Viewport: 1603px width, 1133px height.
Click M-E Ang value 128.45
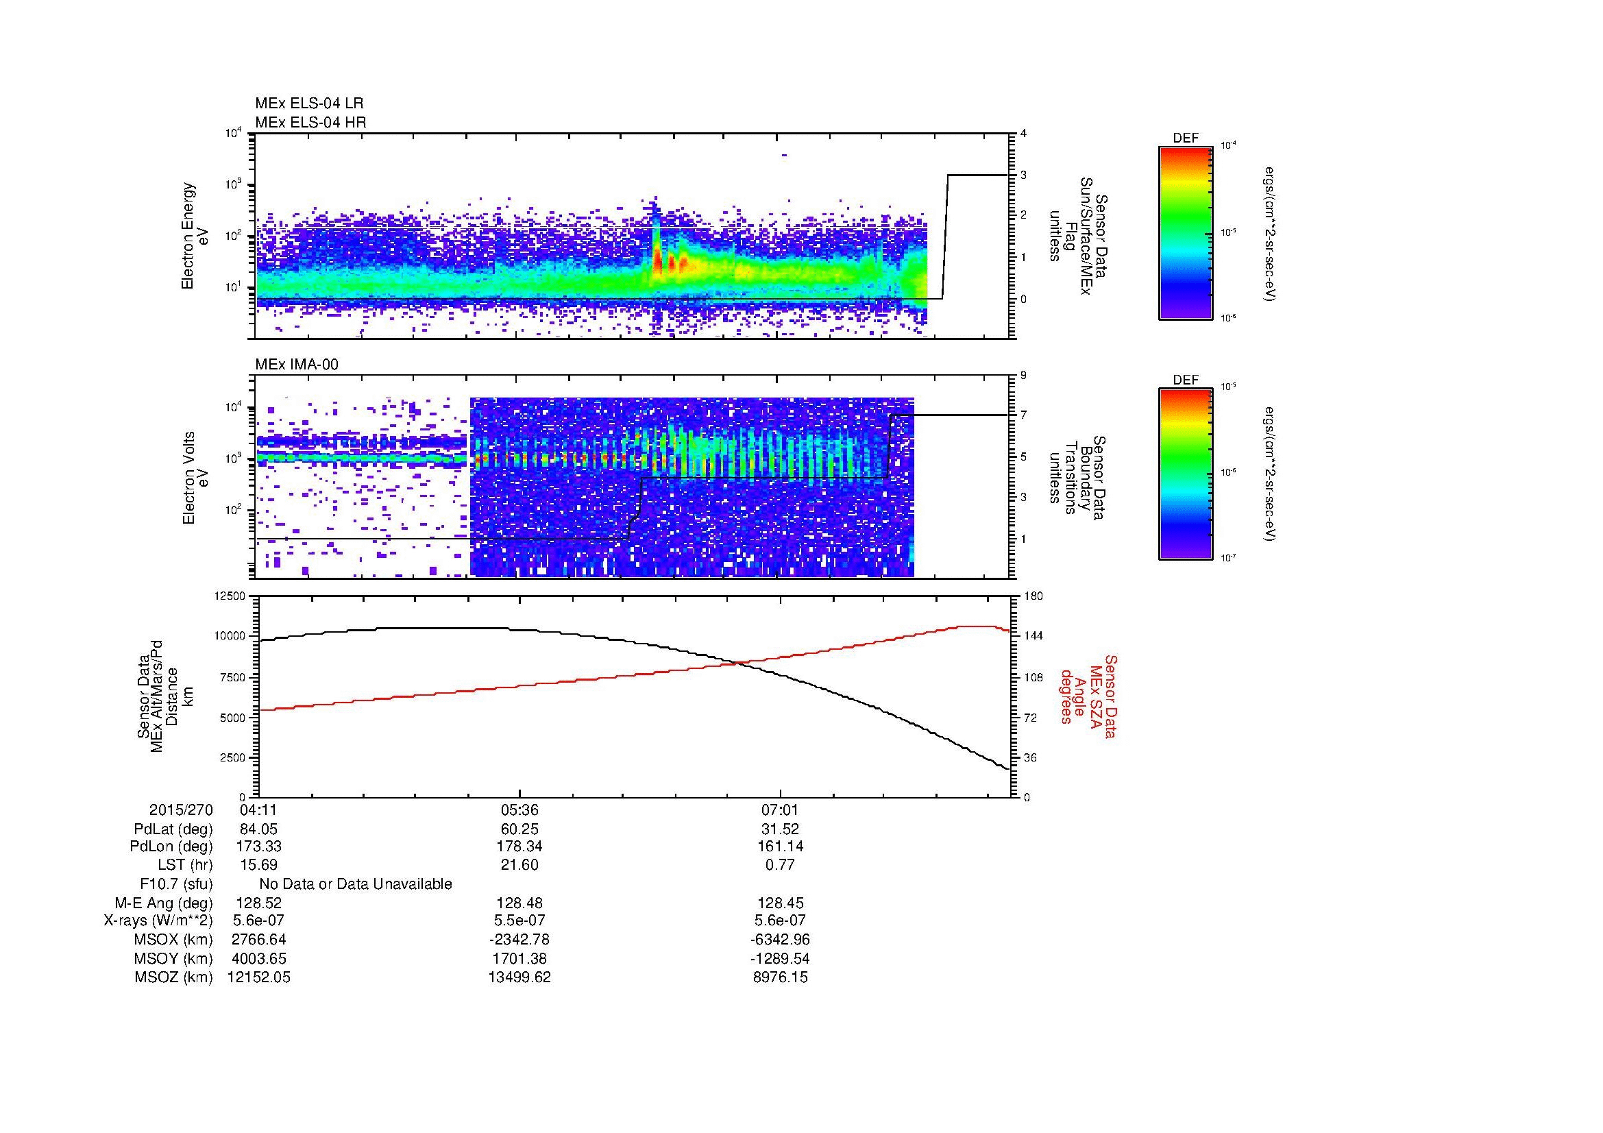(x=780, y=903)
